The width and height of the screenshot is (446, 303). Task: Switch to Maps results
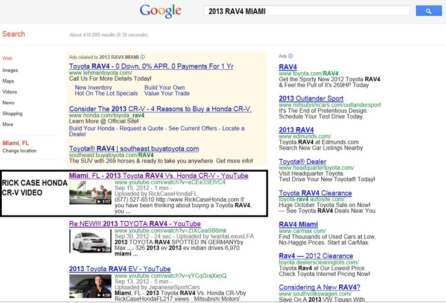[x=8, y=81]
